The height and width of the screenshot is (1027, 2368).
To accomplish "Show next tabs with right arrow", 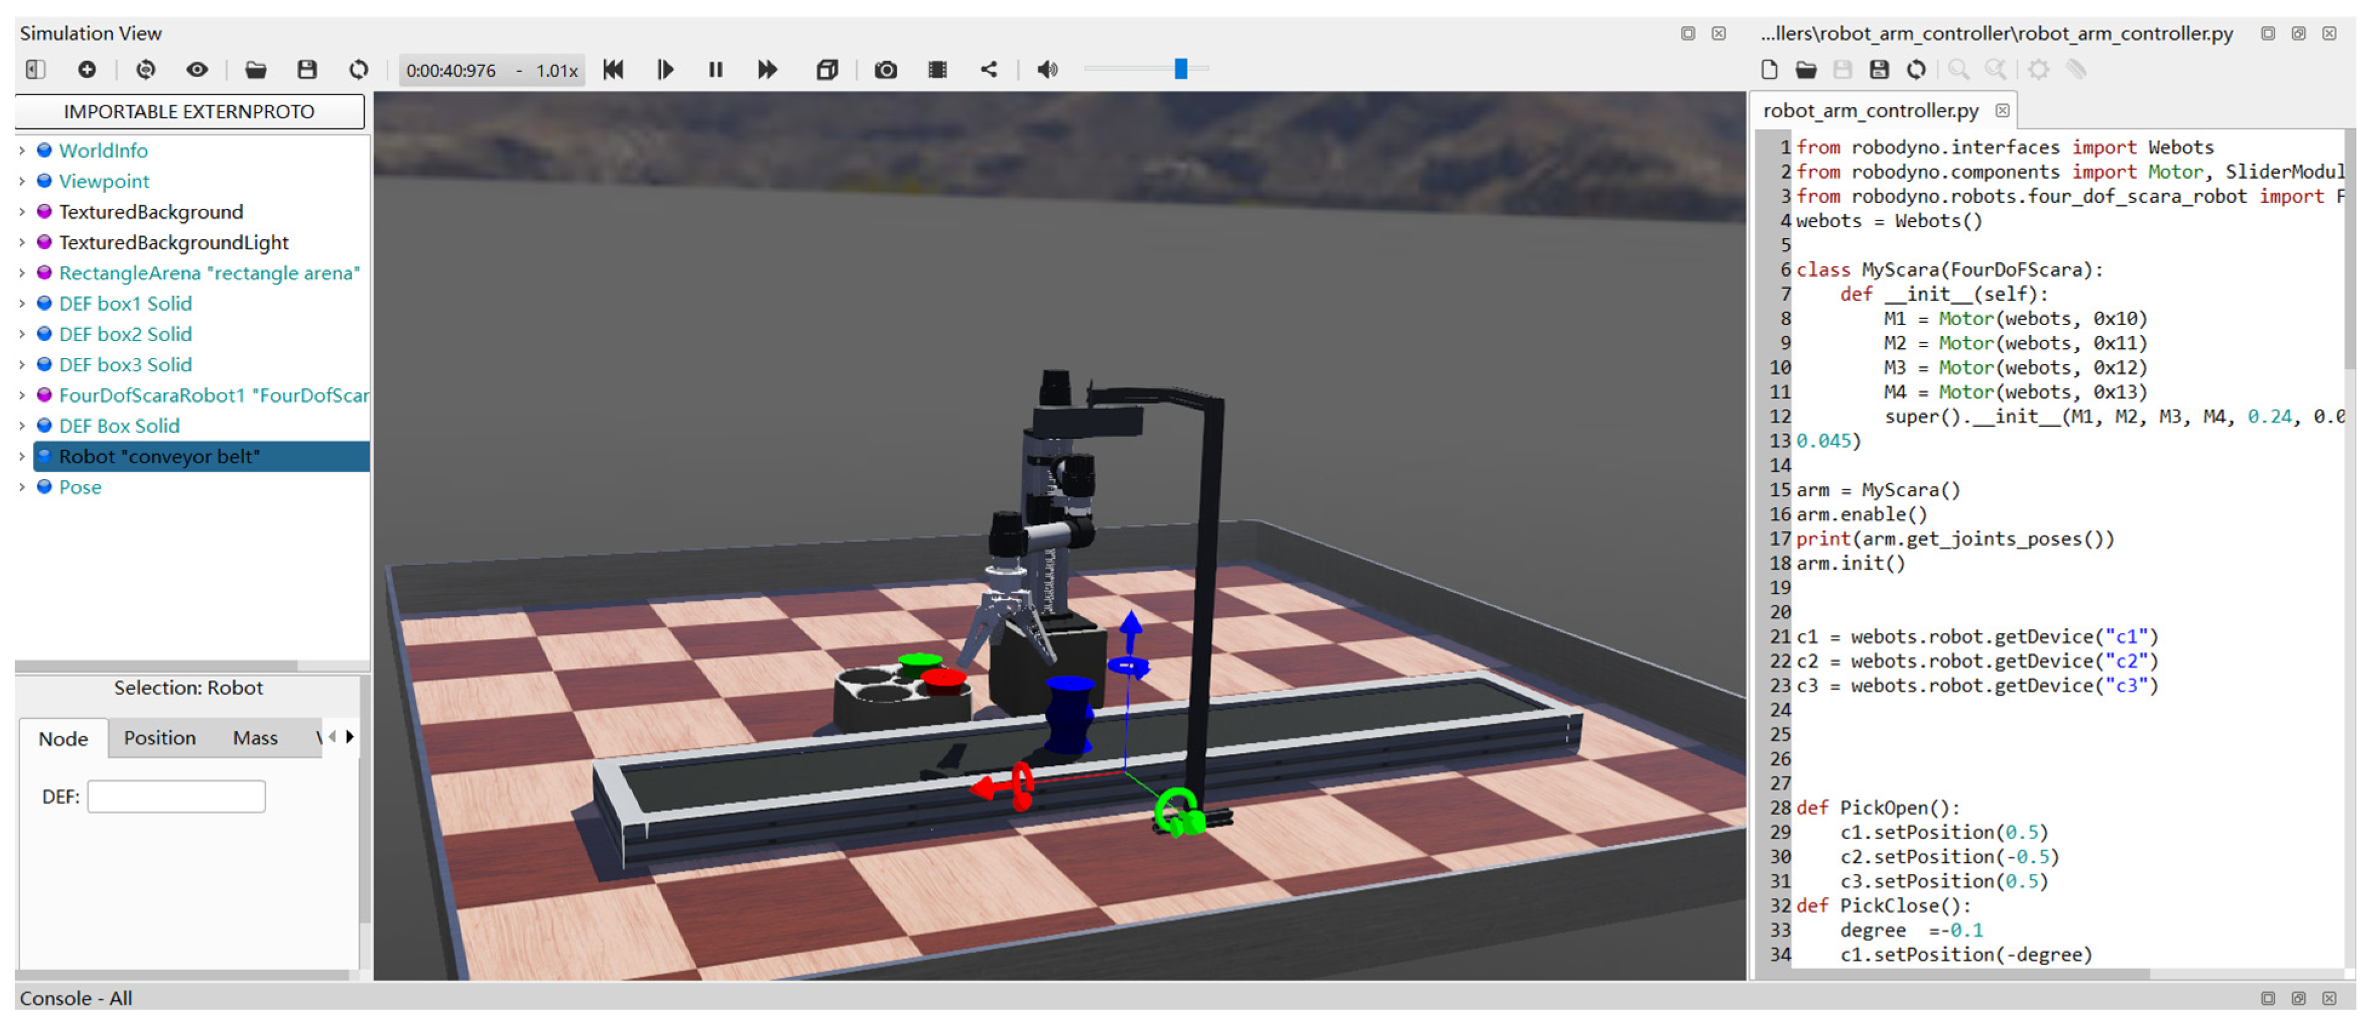I will pyautogui.click(x=350, y=737).
